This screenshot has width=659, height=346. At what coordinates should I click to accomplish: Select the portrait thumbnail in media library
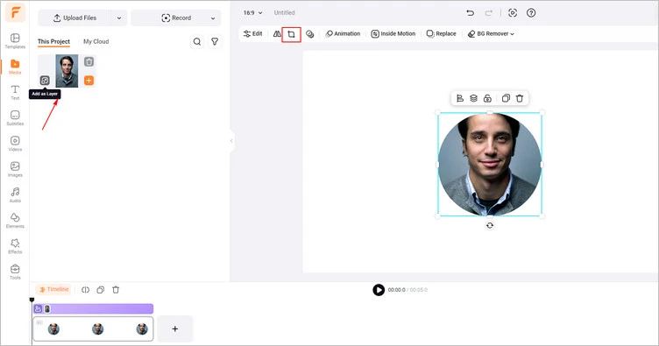[67, 71]
